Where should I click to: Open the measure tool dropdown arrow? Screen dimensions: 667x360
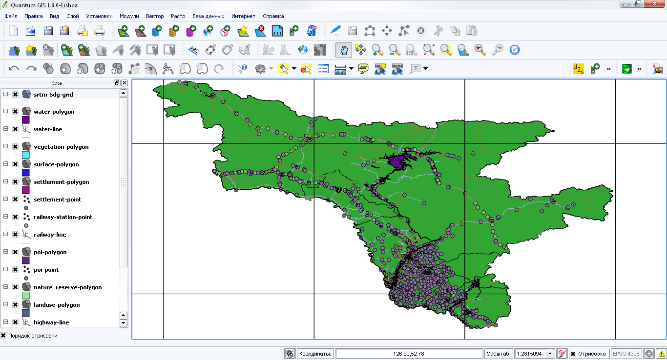tap(351, 69)
